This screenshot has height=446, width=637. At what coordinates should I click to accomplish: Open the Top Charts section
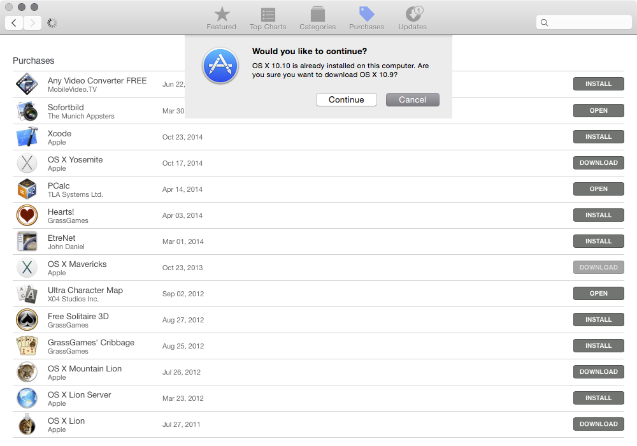(x=268, y=17)
